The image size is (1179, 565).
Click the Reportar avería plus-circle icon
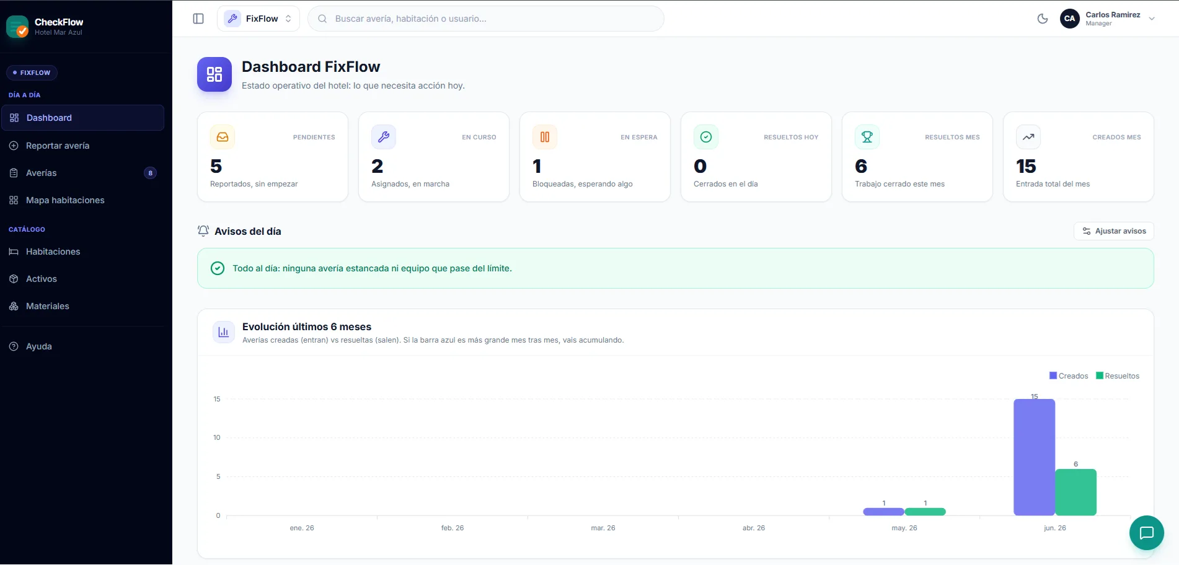coord(14,146)
